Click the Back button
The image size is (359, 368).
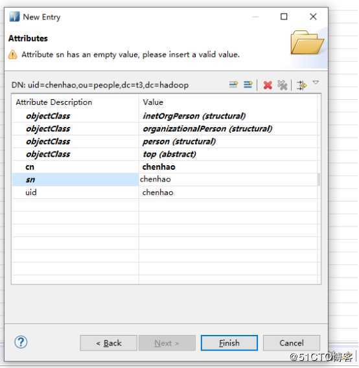[108, 343]
